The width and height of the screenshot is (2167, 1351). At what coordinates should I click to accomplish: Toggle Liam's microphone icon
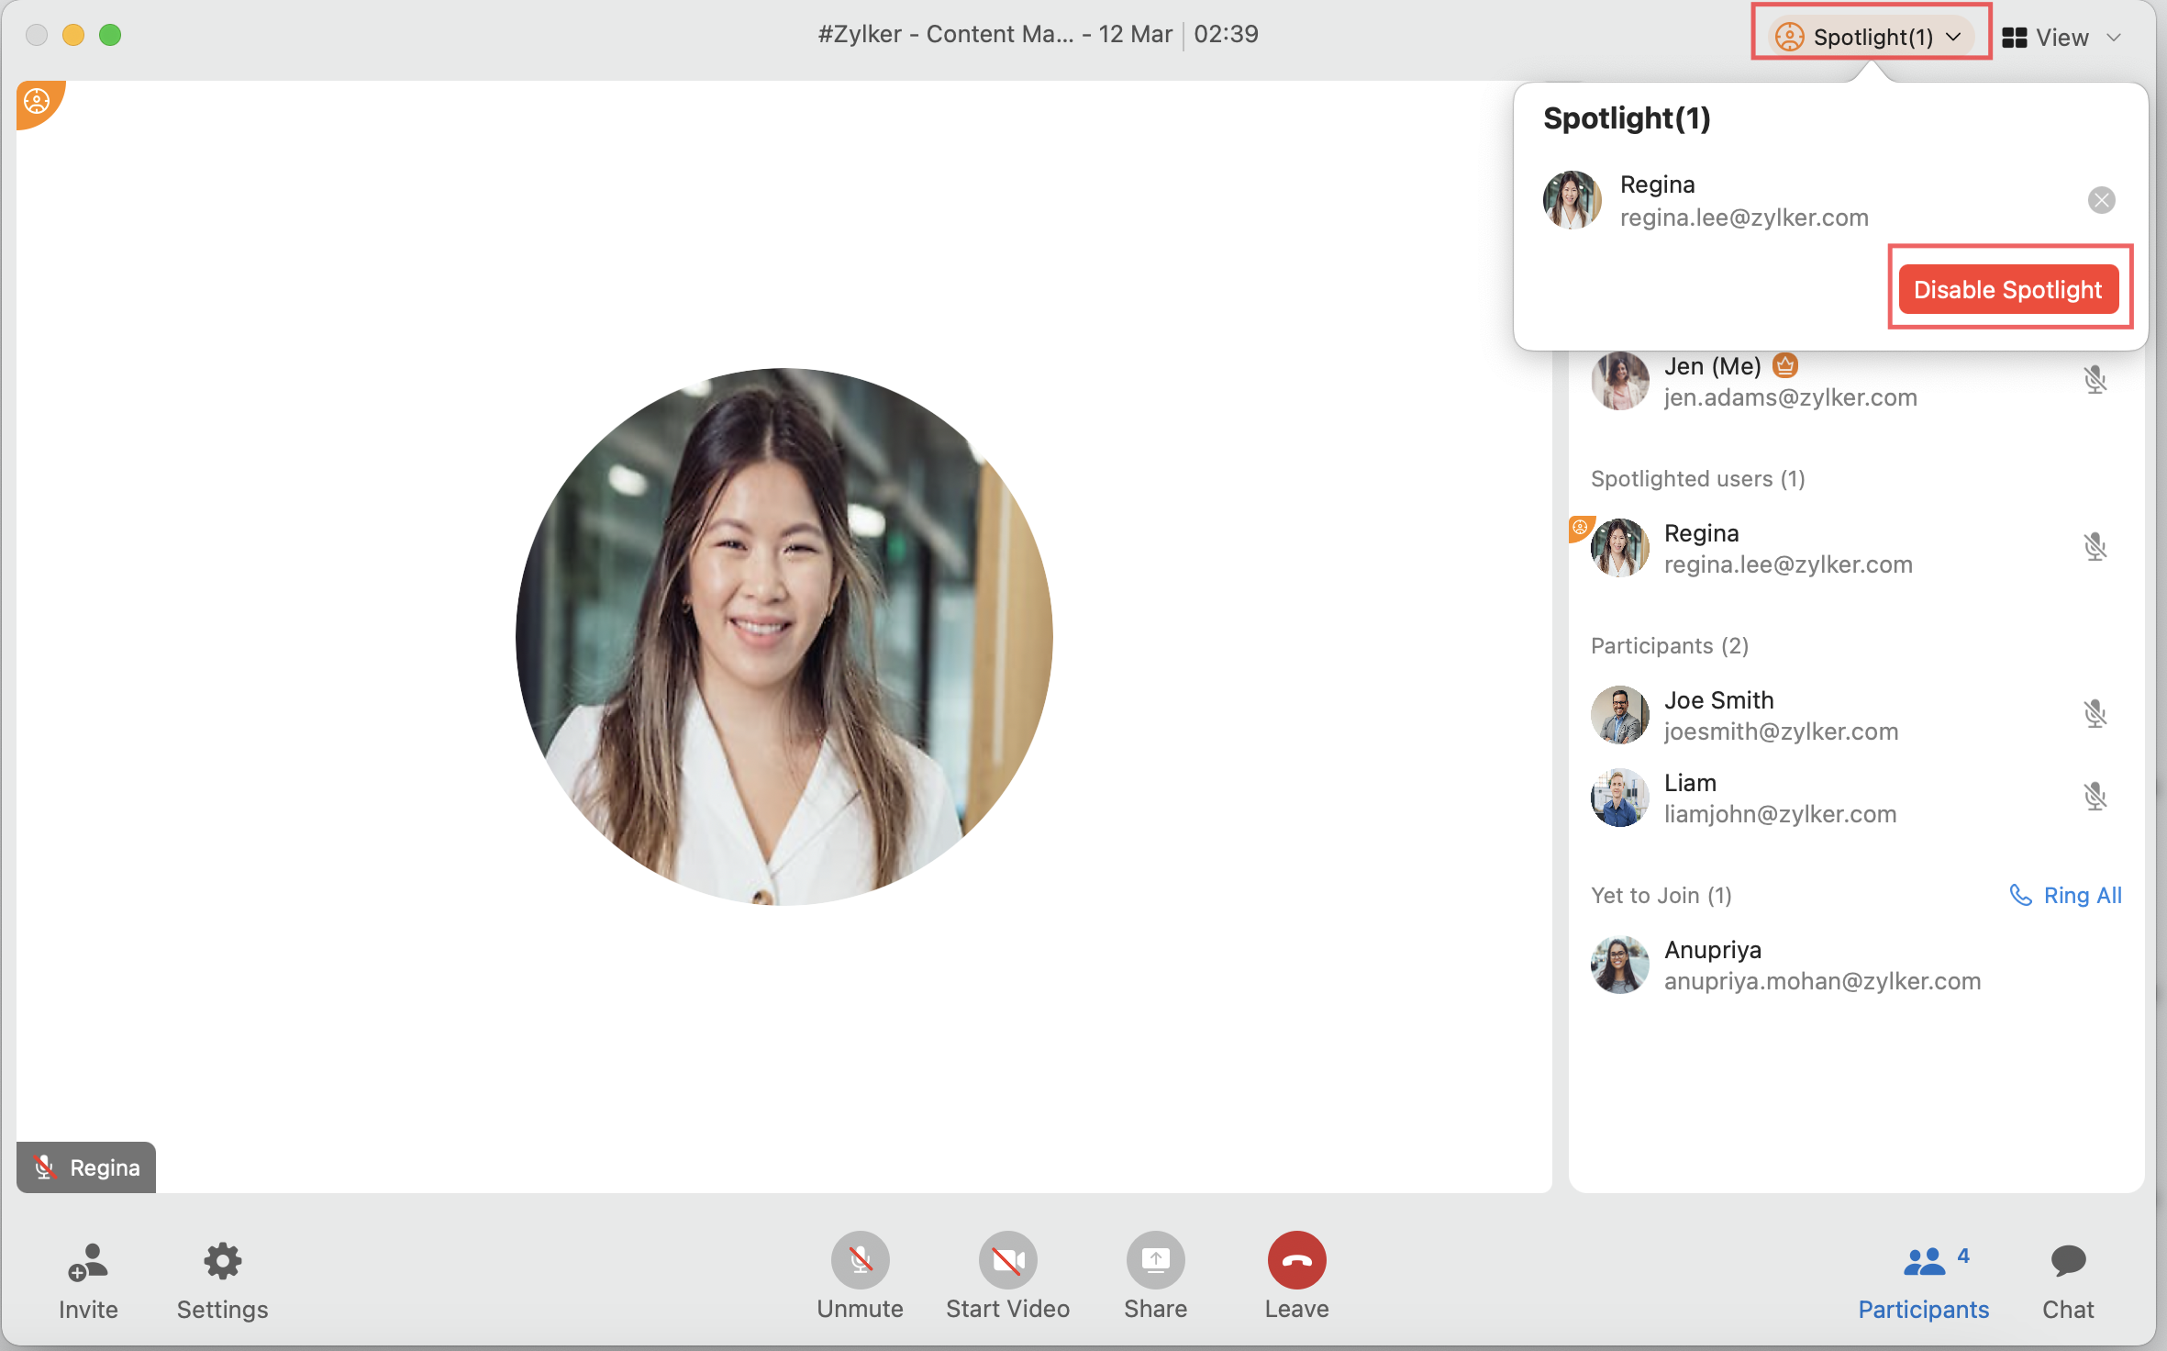click(2095, 797)
